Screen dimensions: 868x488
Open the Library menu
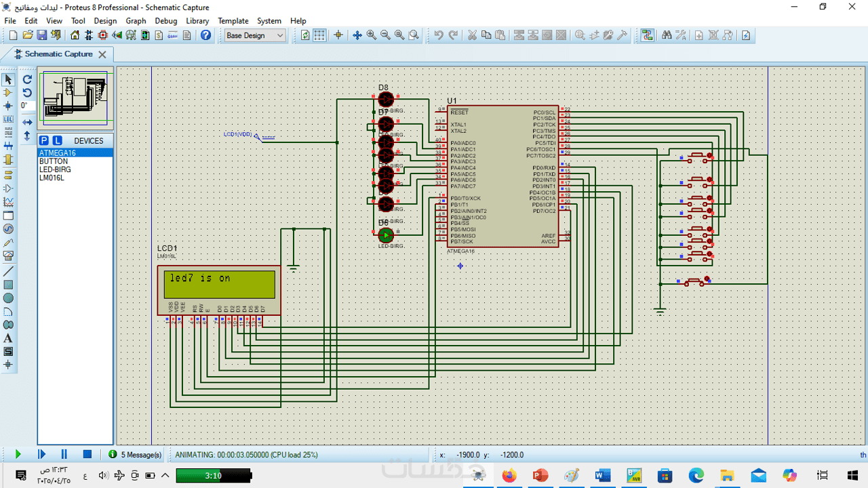(x=197, y=21)
